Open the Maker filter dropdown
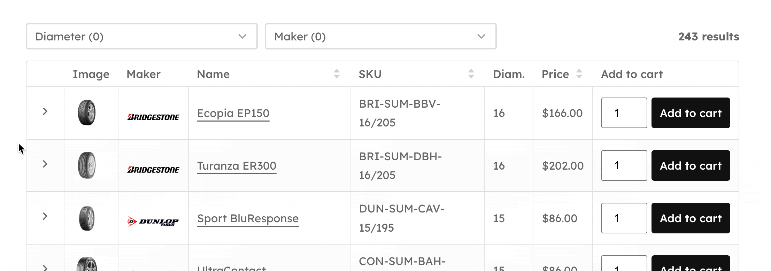Viewport: 771px width, 271px height. click(x=380, y=37)
